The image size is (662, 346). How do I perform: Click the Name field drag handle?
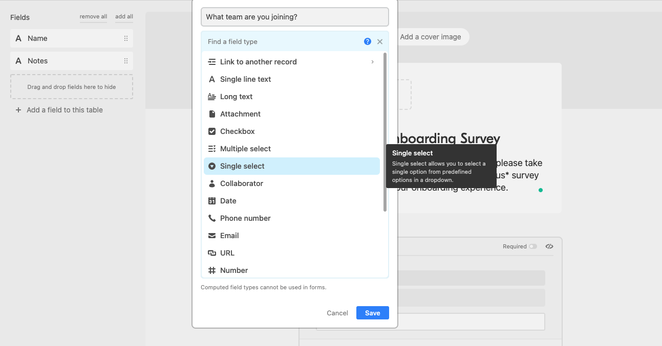tap(126, 38)
